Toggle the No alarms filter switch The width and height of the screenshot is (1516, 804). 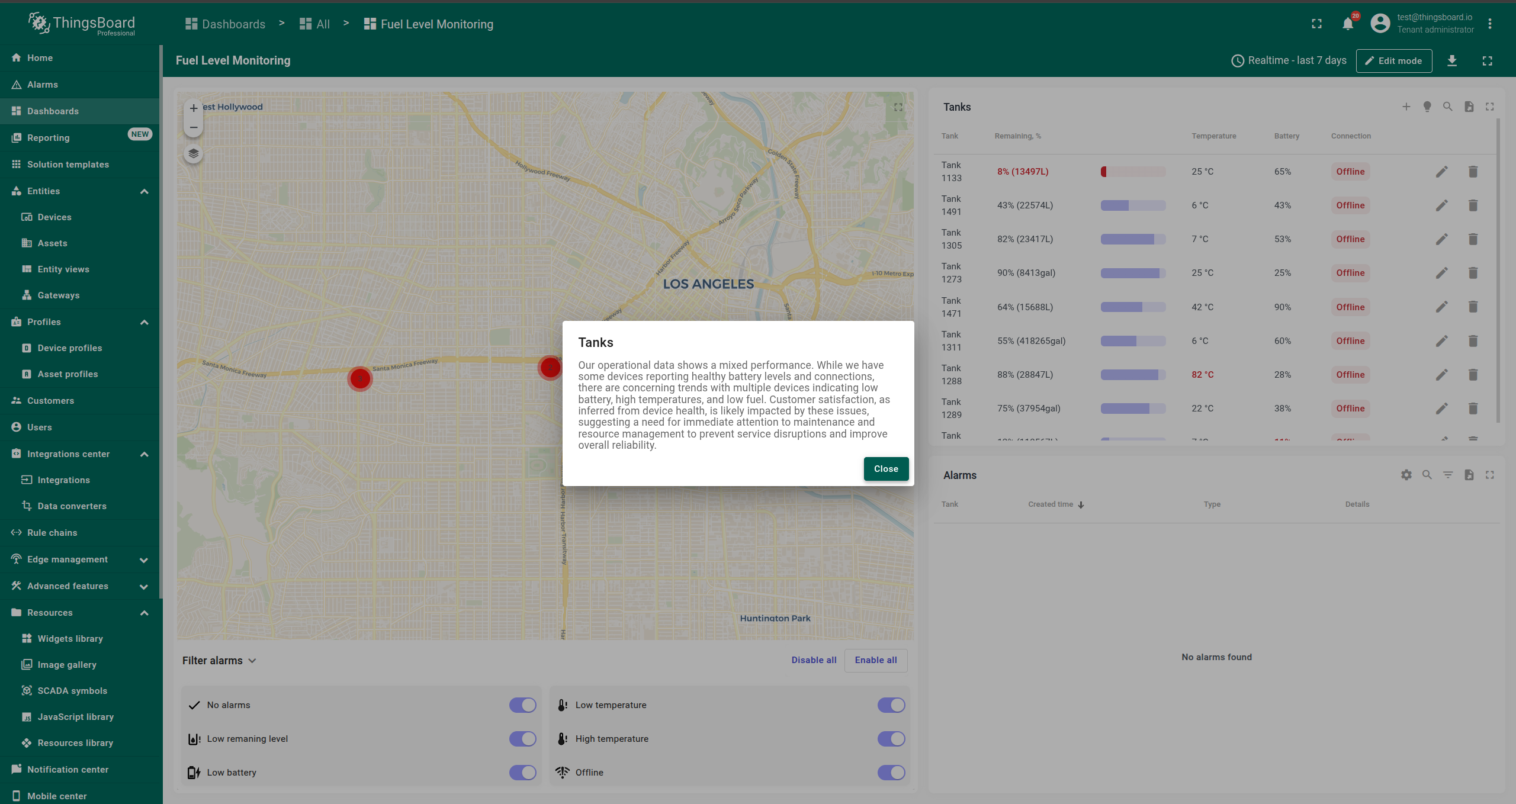(522, 705)
